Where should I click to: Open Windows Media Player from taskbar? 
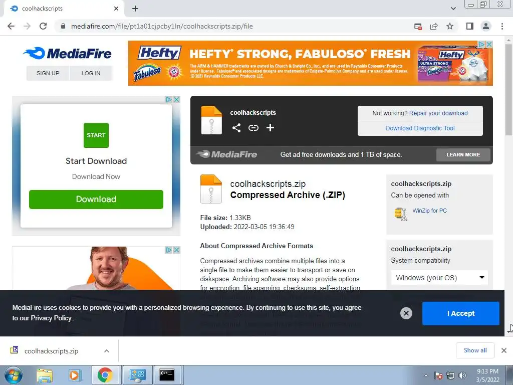pyautogui.click(x=75, y=375)
